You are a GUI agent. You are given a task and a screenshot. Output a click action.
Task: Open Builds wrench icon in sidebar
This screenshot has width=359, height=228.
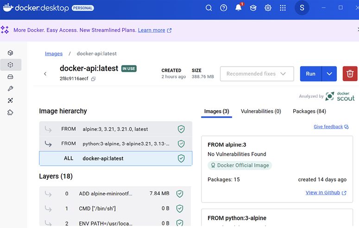10,89
